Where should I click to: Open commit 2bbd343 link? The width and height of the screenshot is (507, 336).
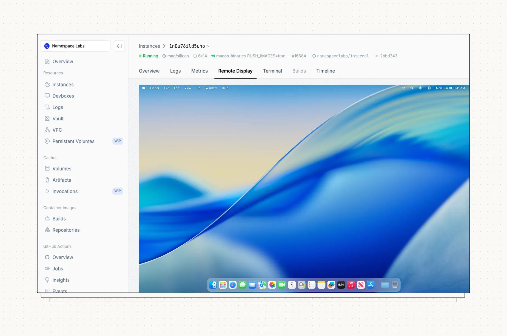(386, 56)
